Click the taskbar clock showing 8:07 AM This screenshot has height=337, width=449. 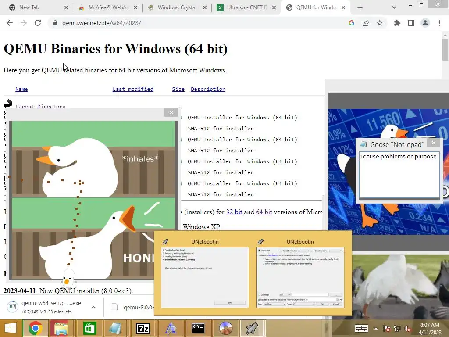tap(430, 329)
